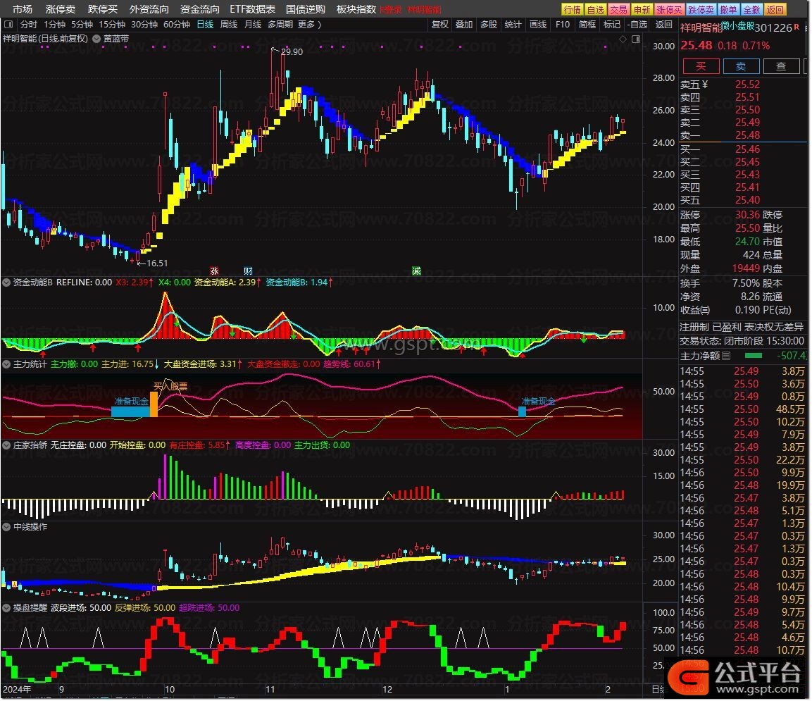
Task: Open the 多周期 view tab
Action: point(280,25)
